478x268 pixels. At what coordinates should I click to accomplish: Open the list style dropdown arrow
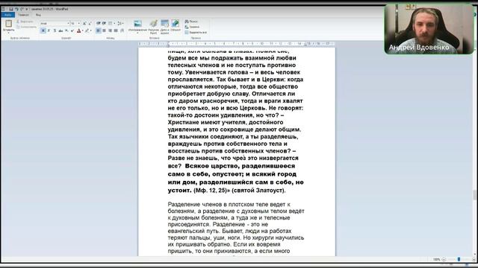coord(114,23)
